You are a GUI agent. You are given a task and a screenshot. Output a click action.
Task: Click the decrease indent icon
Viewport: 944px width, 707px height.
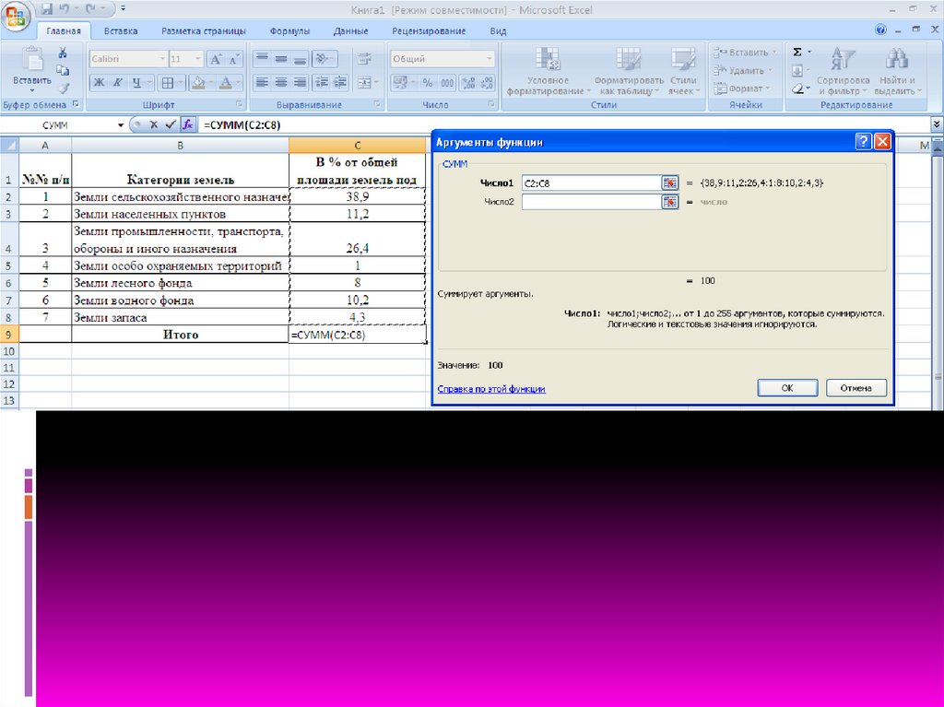coord(322,82)
